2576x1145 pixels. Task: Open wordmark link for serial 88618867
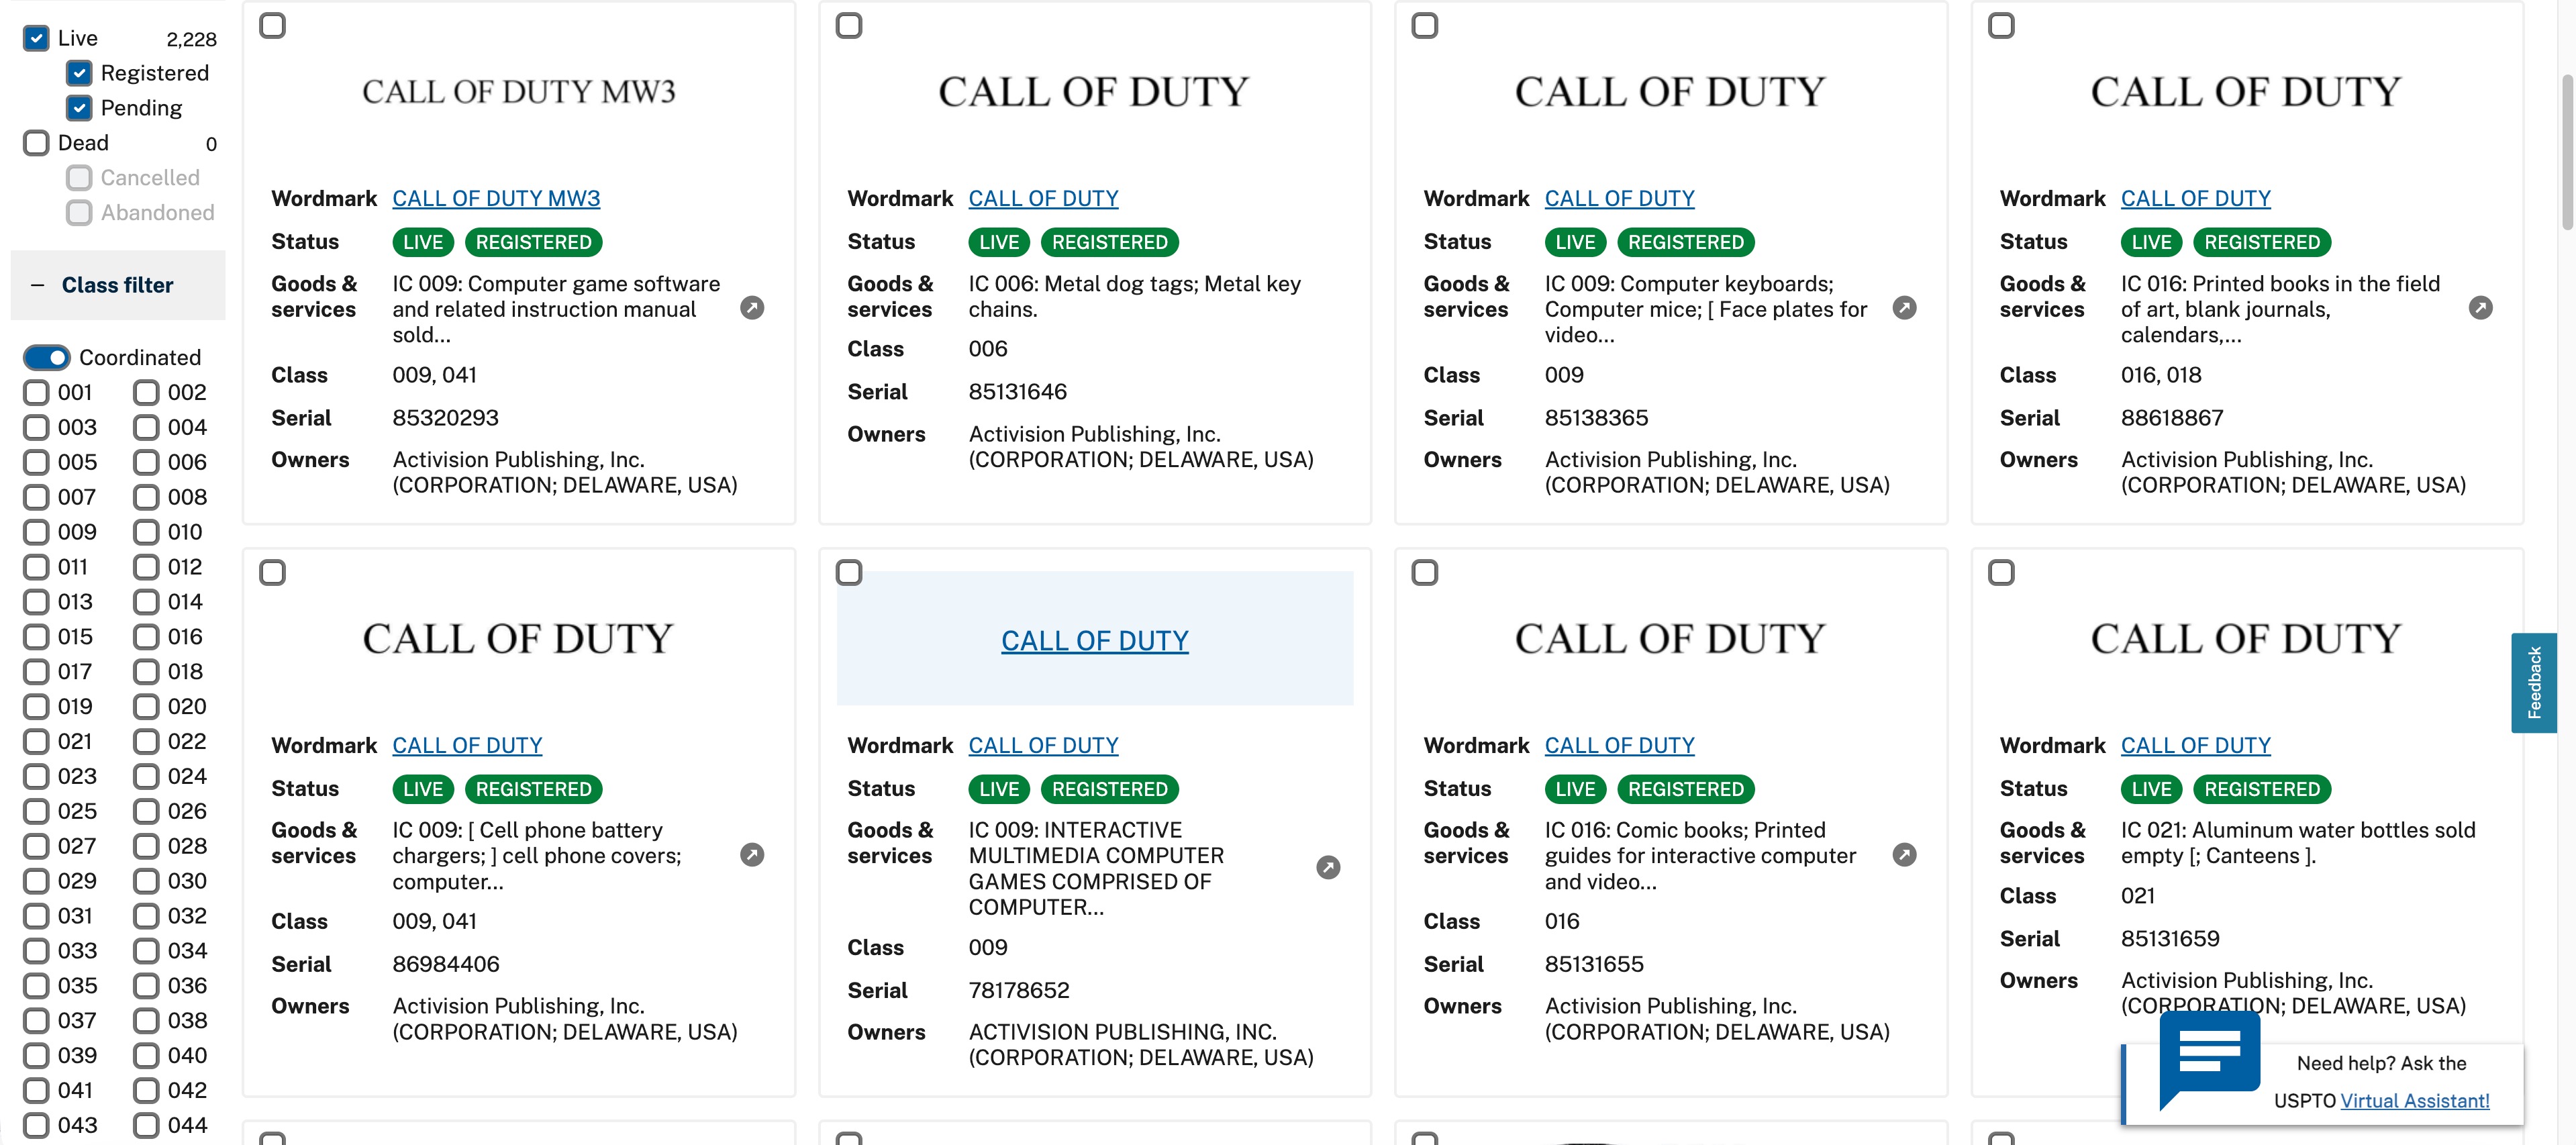click(x=2195, y=198)
